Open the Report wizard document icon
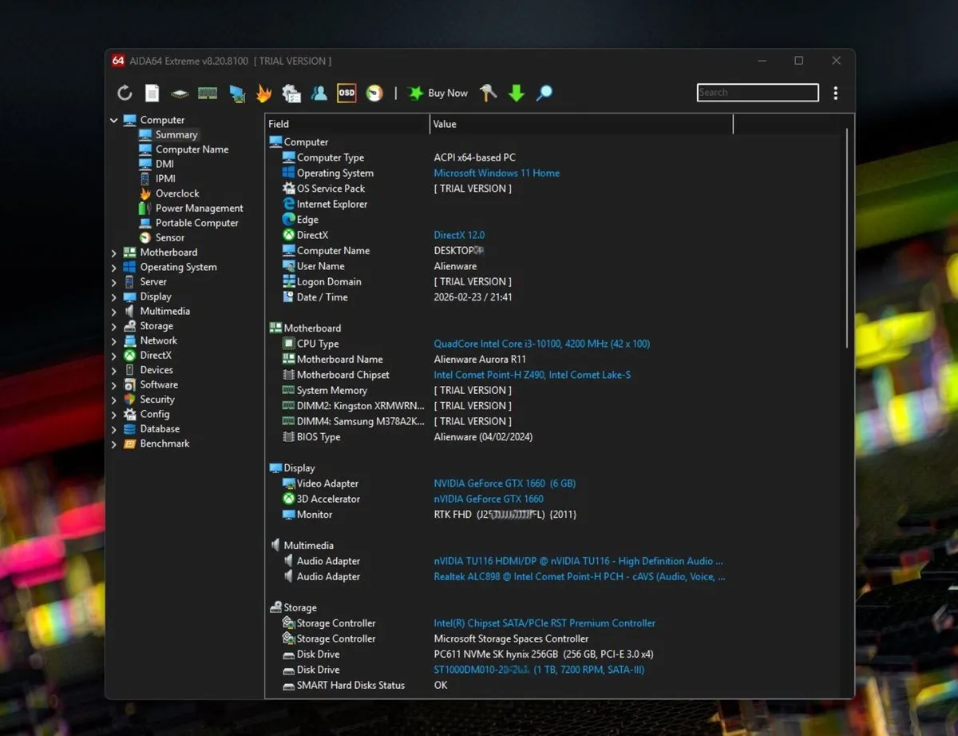This screenshot has height=736, width=958. (152, 93)
